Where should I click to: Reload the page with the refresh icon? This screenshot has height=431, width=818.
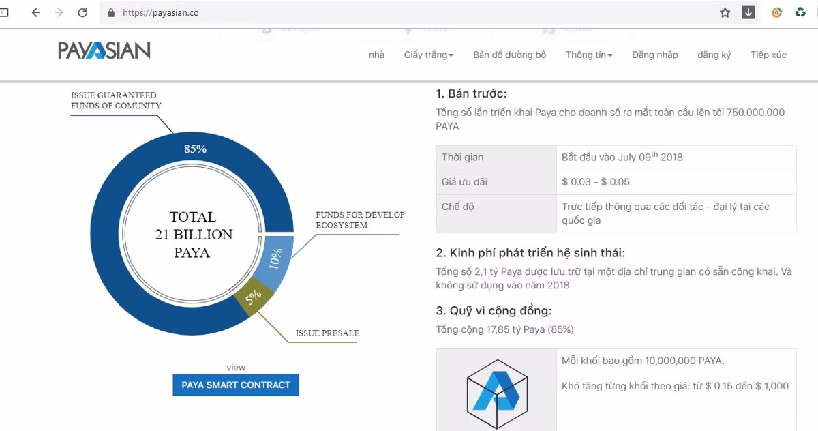click(x=82, y=12)
